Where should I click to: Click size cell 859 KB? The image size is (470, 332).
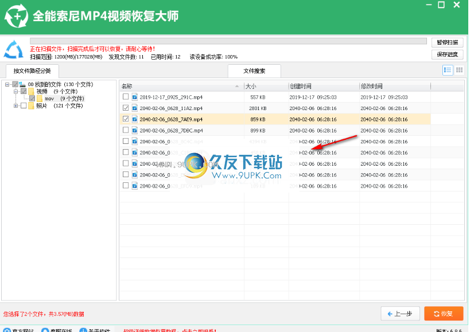[258, 119]
